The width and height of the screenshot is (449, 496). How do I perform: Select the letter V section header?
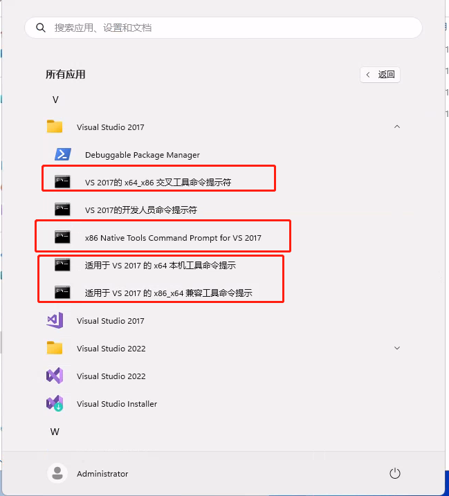click(x=55, y=100)
